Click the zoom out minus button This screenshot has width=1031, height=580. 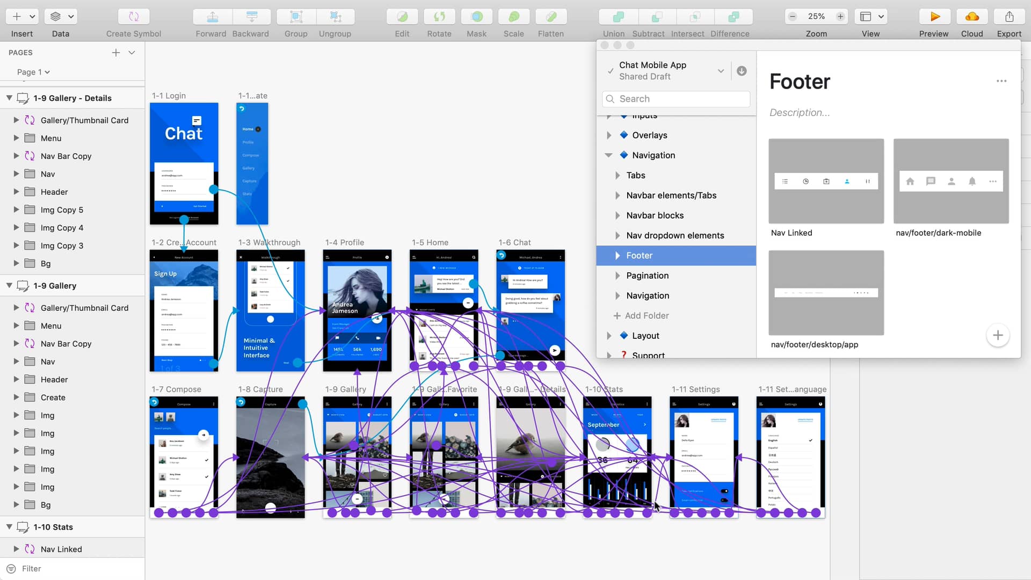(792, 17)
